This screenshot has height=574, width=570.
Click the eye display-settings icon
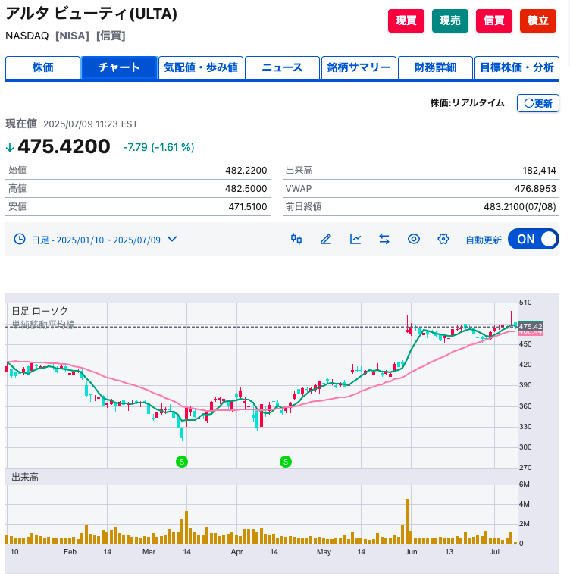[x=414, y=240]
